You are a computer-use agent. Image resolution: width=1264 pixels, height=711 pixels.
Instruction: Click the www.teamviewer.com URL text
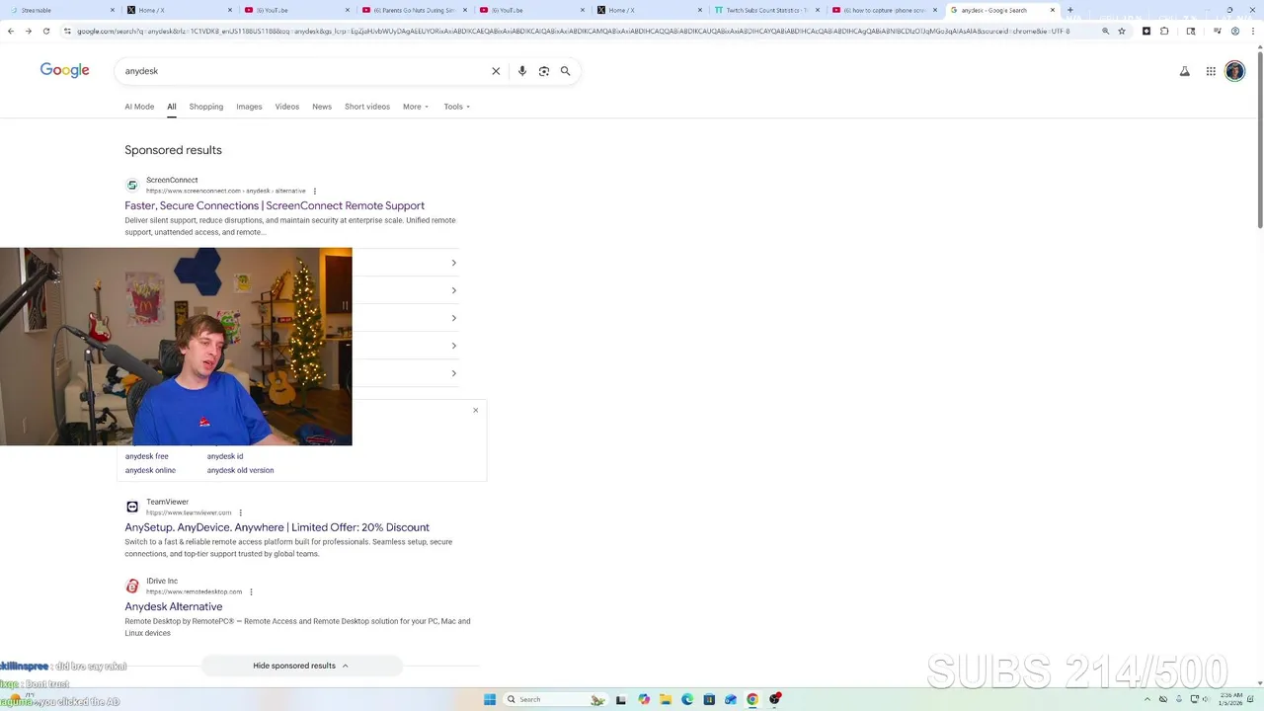coord(189,513)
